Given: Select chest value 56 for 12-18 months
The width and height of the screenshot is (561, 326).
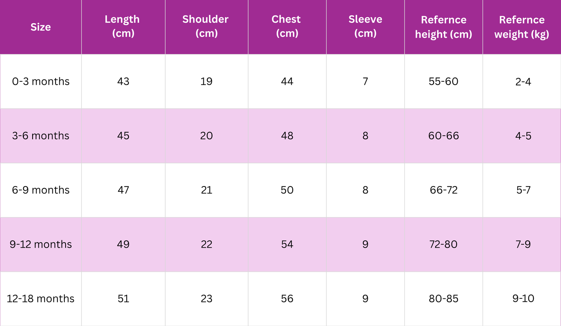Looking at the screenshot, I should pos(287,298).
